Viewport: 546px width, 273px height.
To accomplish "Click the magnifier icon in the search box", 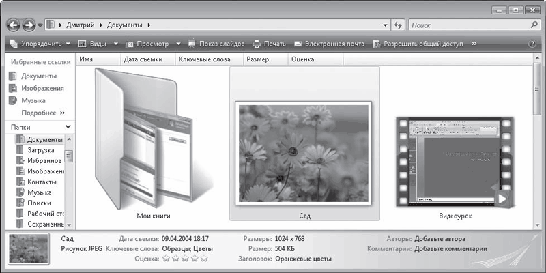I will coord(534,25).
